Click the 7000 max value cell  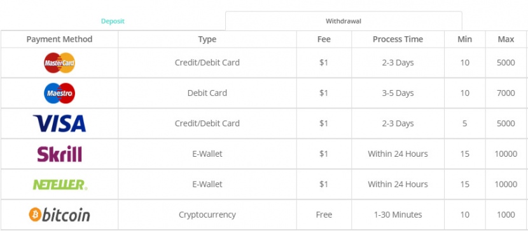506,93
